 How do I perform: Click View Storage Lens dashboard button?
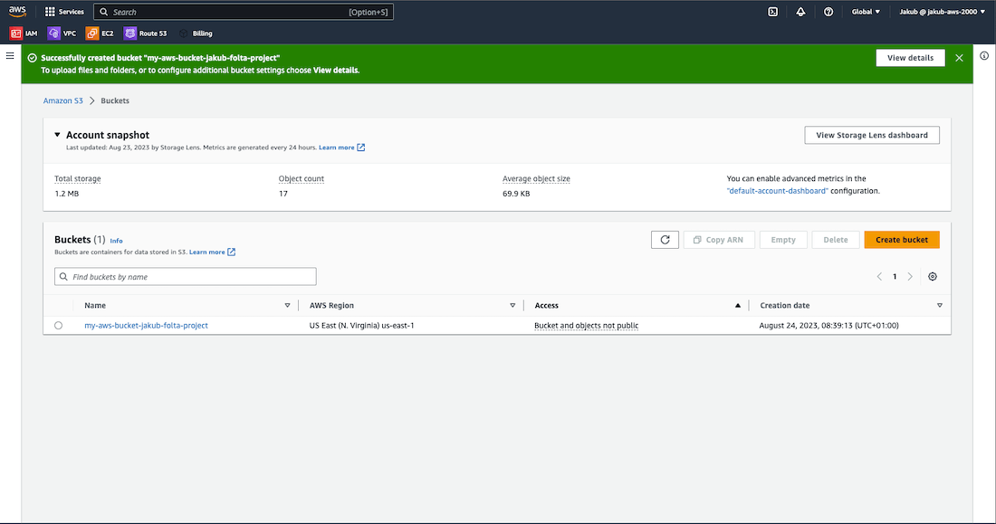tap(871, 135)
